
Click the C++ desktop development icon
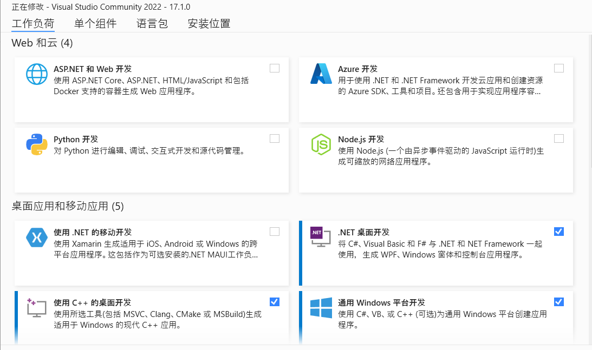(x=37, y=308)
